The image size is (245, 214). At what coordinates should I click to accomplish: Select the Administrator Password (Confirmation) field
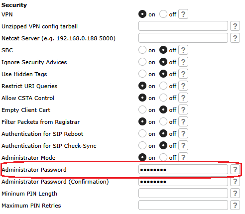click(x=183, y=181)
